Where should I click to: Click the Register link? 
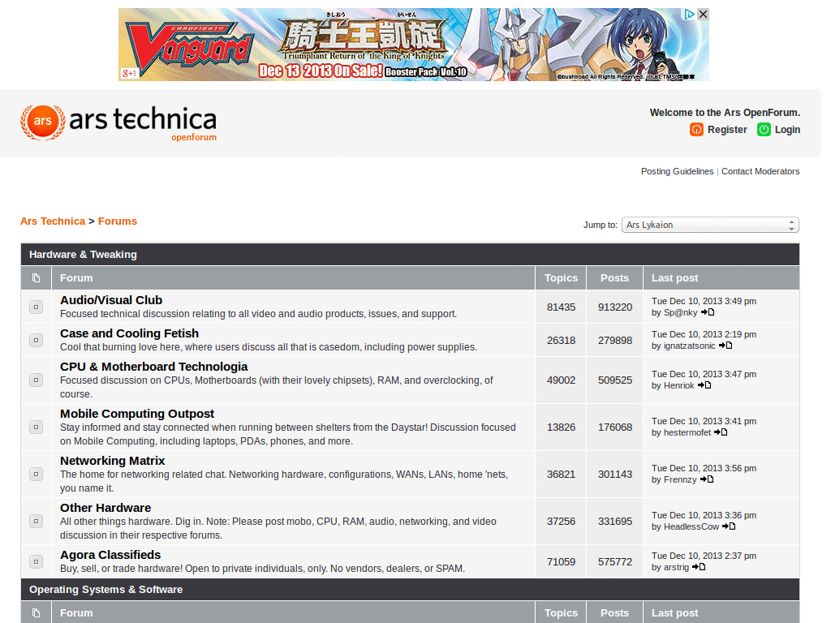tap(727, 130)
